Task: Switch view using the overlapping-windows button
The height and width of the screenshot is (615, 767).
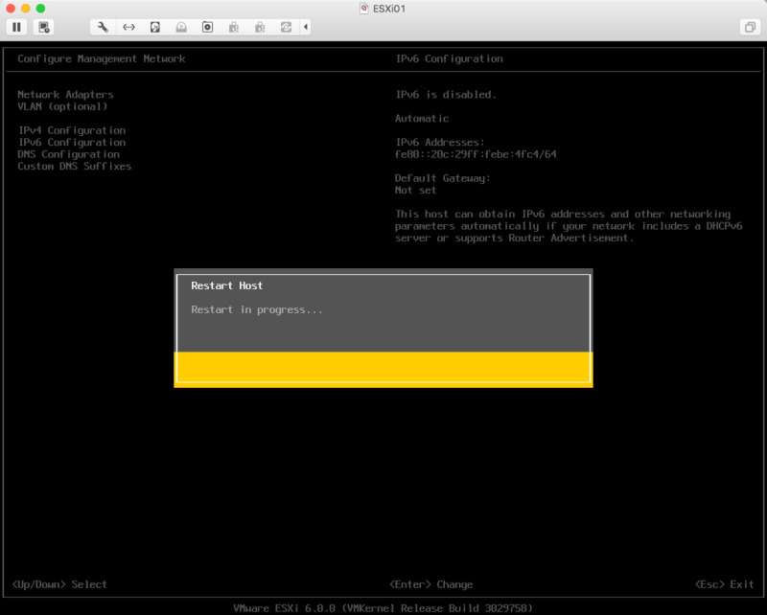Action: click(x=749, y=27)
